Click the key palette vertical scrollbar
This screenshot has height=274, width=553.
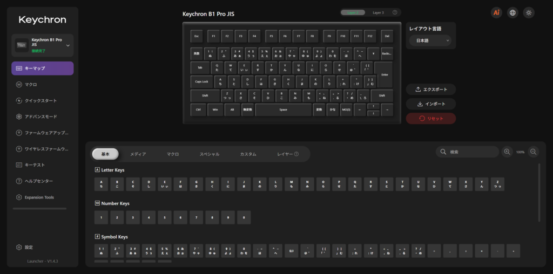pyautogui.click(x=539, y=193)
